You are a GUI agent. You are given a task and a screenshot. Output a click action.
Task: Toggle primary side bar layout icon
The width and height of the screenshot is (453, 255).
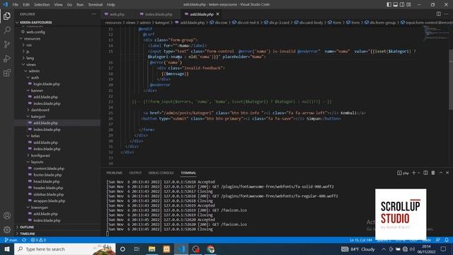click(x=389, y=4)
